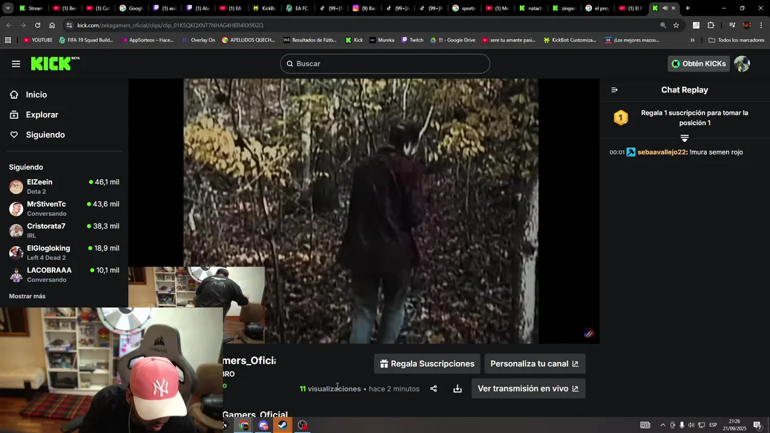
Task: Click Personaliza tu canal button
Action: pos(534,364)
